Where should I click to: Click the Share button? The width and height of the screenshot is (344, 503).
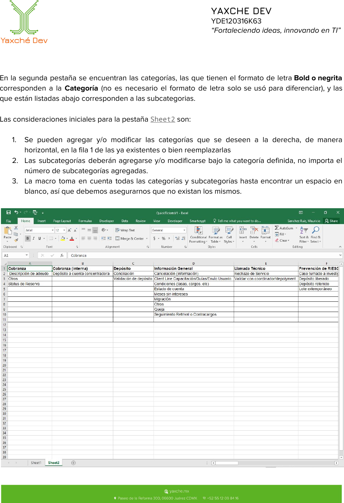click(331, 221)
